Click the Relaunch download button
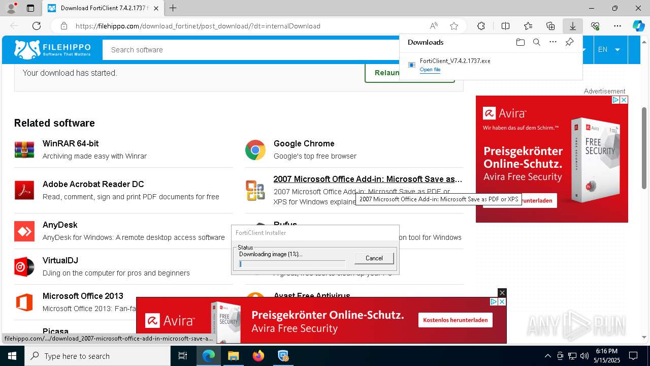The width and height of the screenshot is (650, 366). pos(410,73)
